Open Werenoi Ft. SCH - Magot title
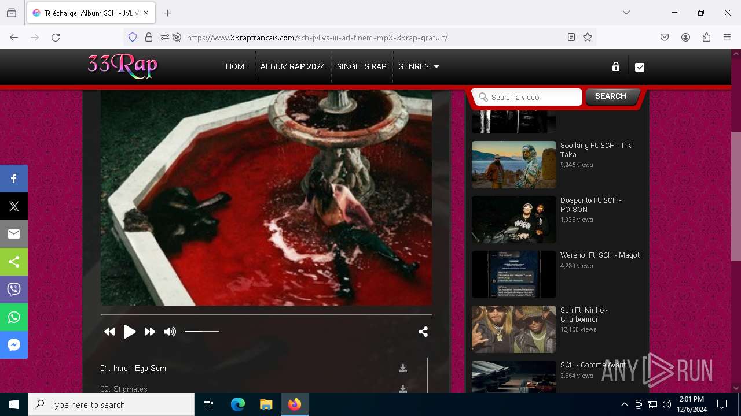 [600, 255]
